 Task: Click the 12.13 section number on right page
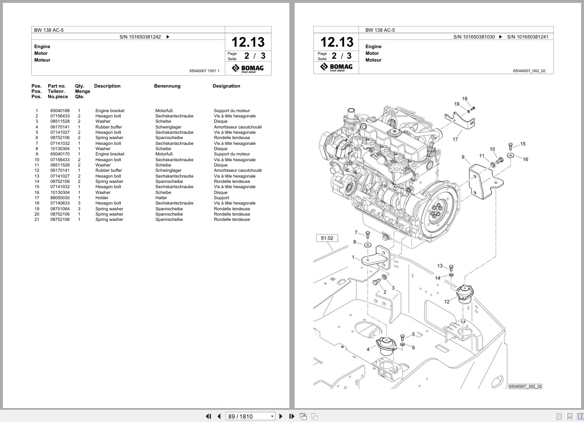pos(337,42)
